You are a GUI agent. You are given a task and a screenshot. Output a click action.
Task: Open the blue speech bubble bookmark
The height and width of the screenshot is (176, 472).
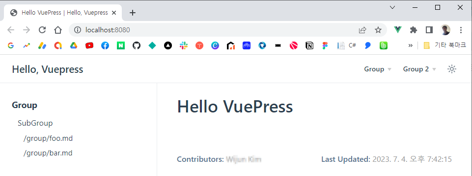pos(367,45)
